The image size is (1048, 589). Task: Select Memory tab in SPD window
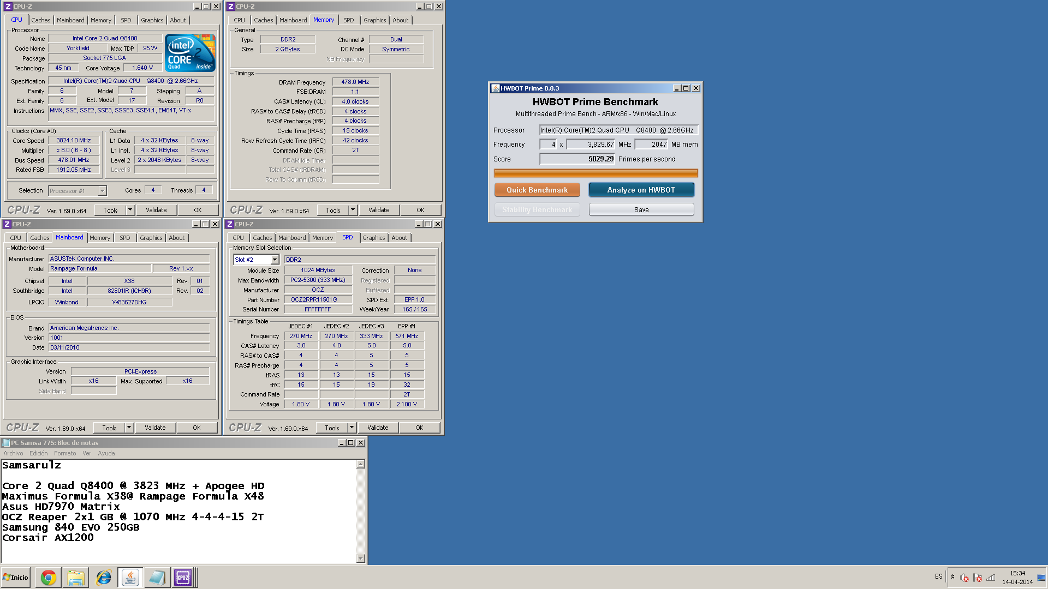(322, 238)
